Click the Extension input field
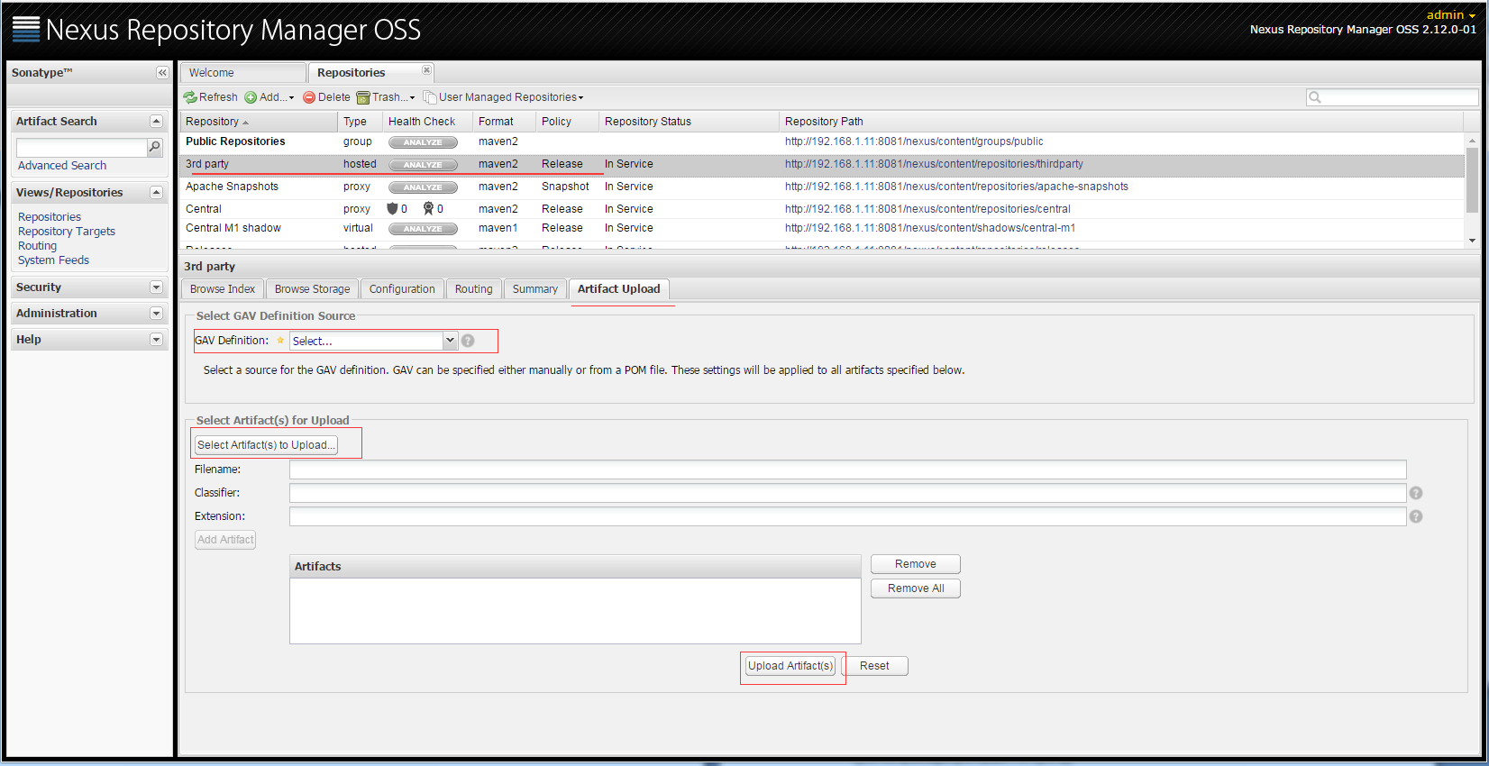 (847, 516)
